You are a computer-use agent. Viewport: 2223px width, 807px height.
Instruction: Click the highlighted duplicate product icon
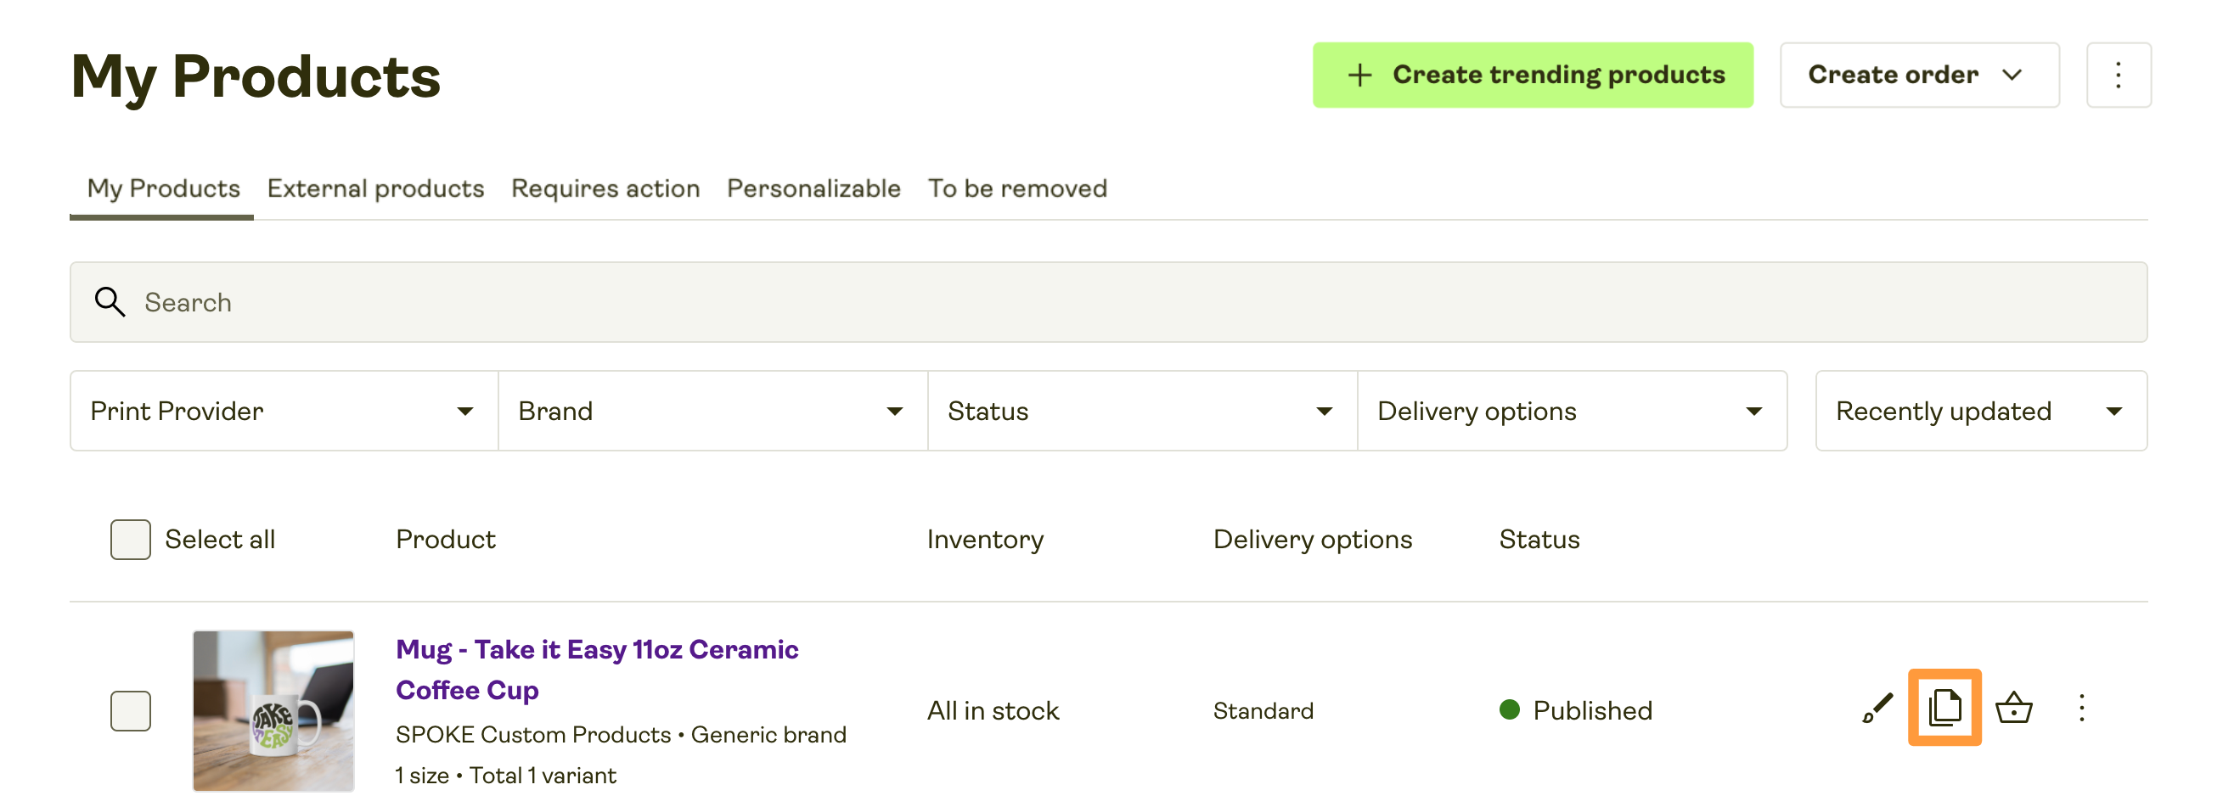[x=1944, y=709]
